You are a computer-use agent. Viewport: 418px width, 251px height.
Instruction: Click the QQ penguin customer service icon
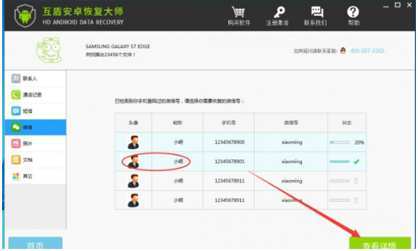point(343,50)
